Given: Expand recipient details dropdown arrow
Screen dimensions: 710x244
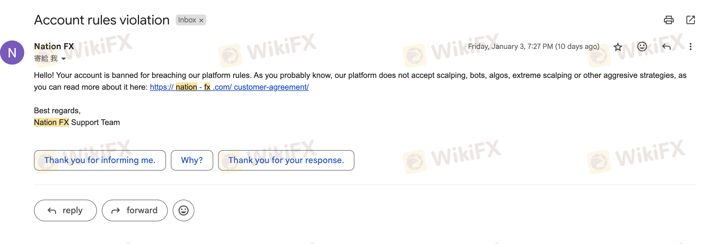Looking at the screenshot, I should pos(64,59).
